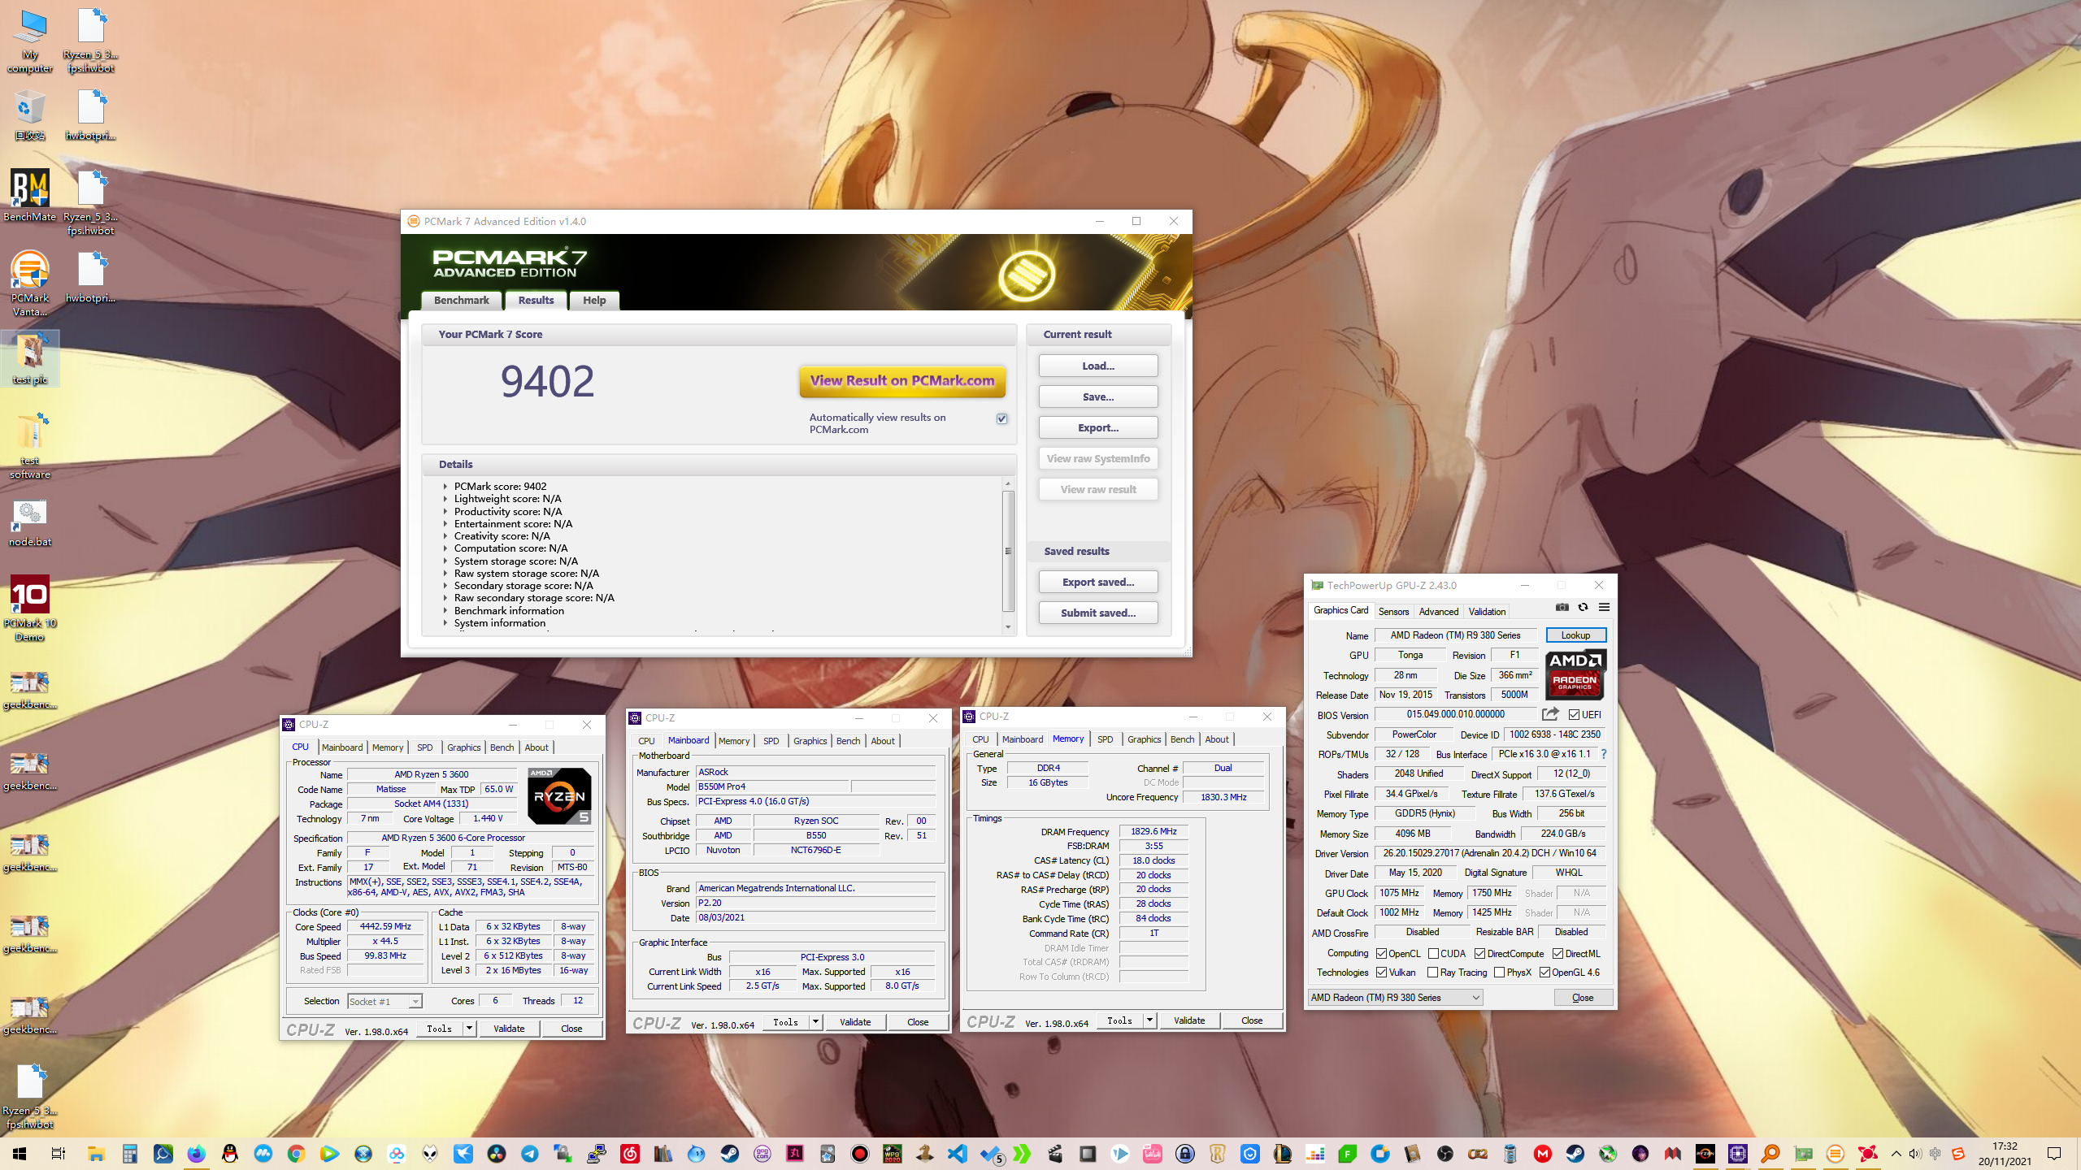Click the Details scrollbar down arrow
Image resolution: width=2081 pixels, height=1170 pixels.
(1008, 627)
